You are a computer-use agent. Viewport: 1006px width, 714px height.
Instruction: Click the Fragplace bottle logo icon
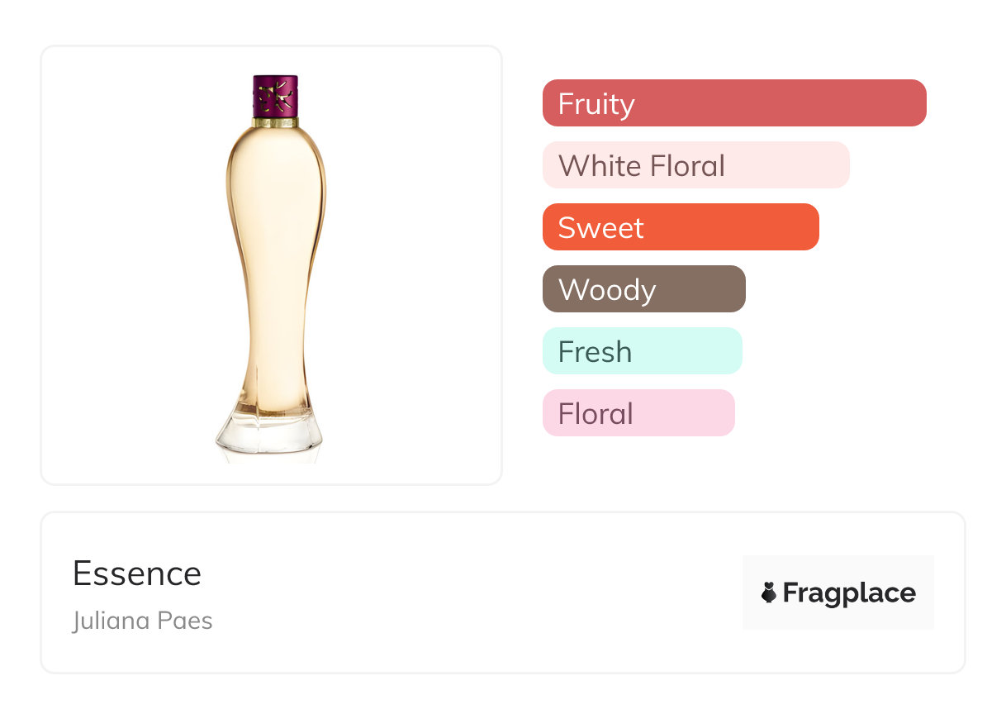coord(769,593)
